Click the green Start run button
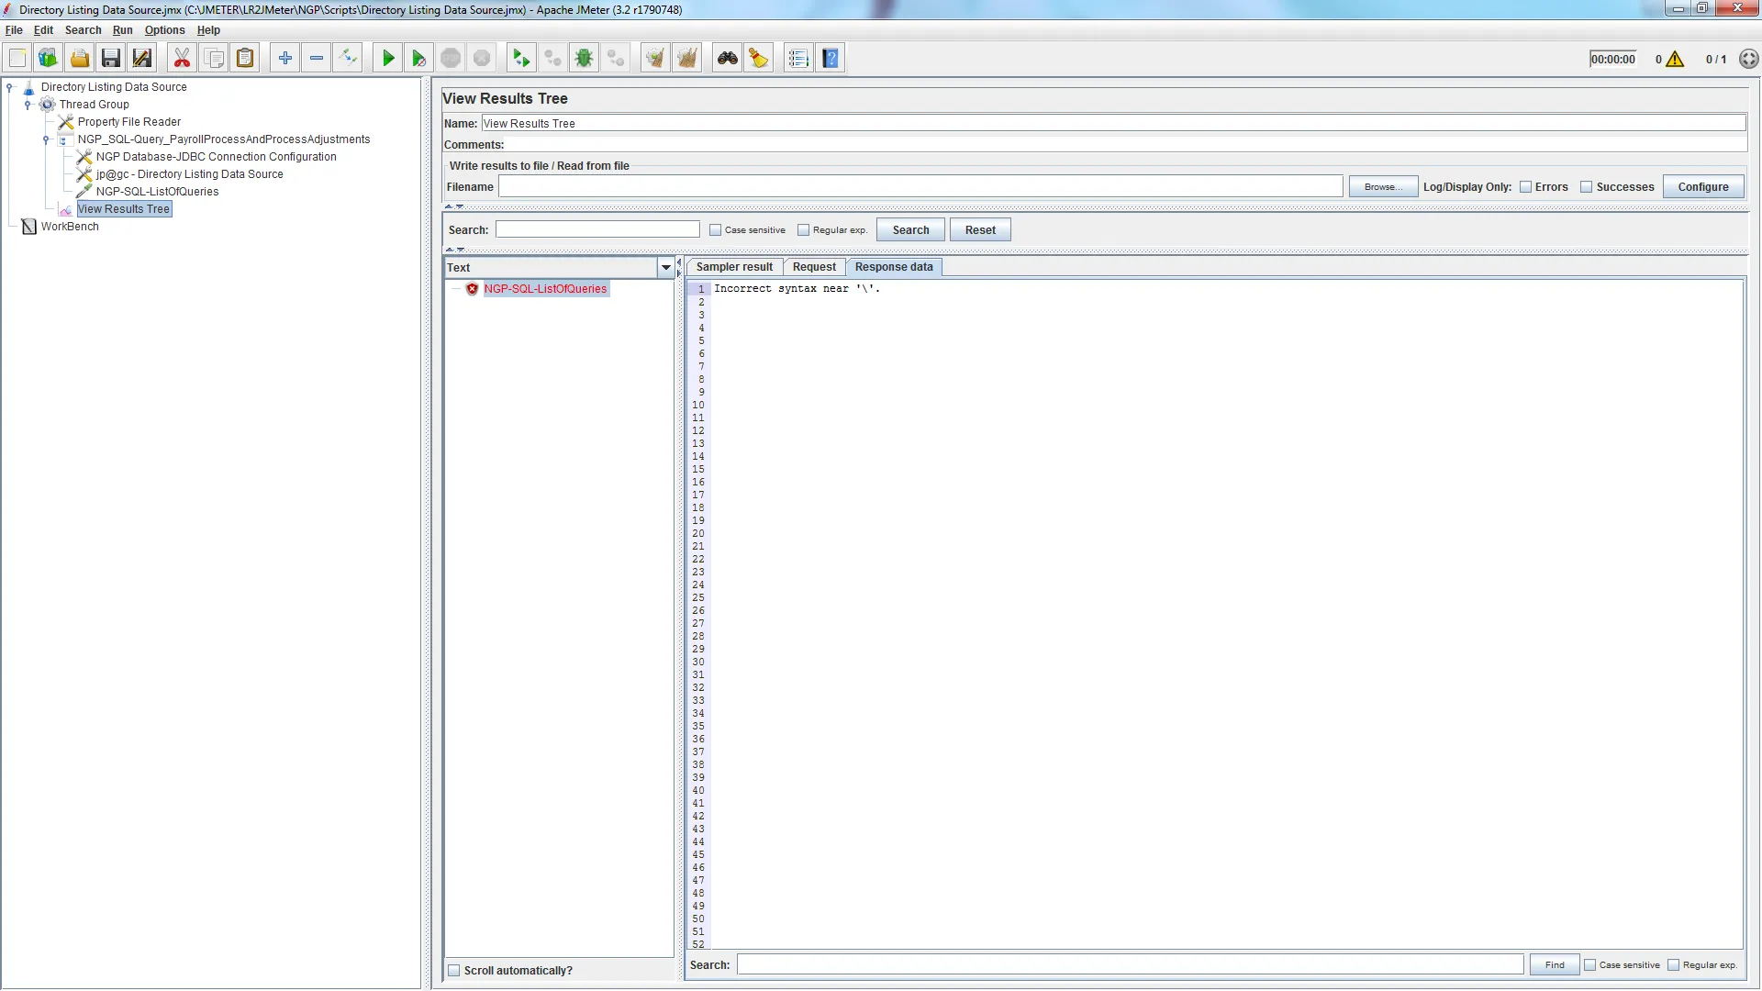This screenshot has width=1762, height=991. point(388,59)
